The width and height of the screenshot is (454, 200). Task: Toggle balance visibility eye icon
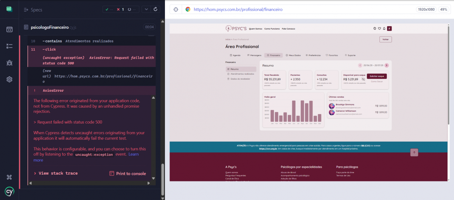click(x=363, y=80)
